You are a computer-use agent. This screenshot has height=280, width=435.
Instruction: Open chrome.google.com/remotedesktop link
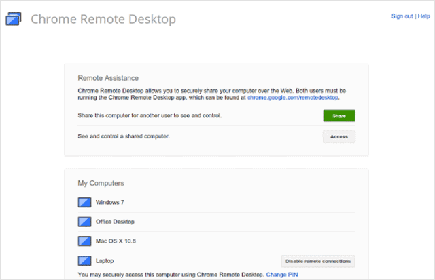point(293,98)
